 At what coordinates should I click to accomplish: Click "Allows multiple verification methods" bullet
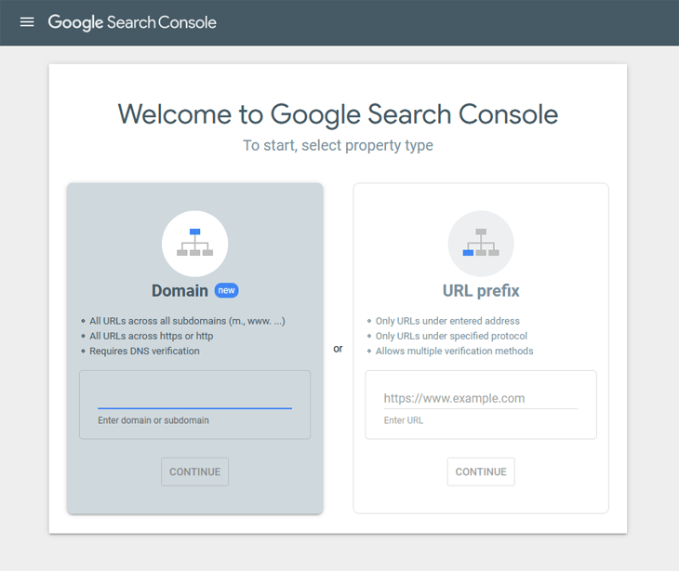[454, 352]
